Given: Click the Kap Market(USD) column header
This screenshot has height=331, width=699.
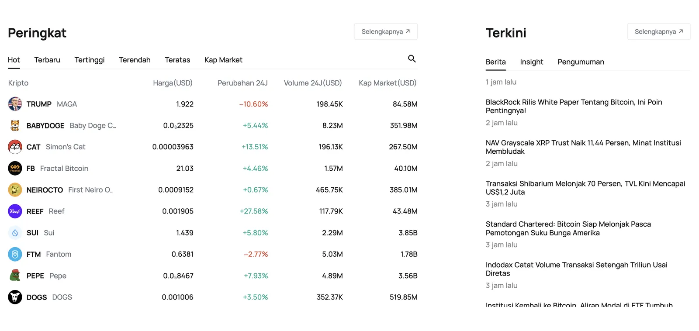Looking at the screenshot, I should coord(388,83).
